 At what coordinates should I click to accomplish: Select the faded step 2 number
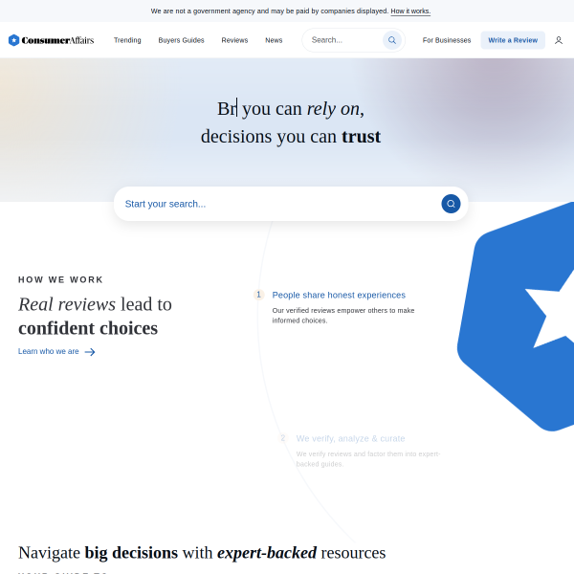click(282, 438)
